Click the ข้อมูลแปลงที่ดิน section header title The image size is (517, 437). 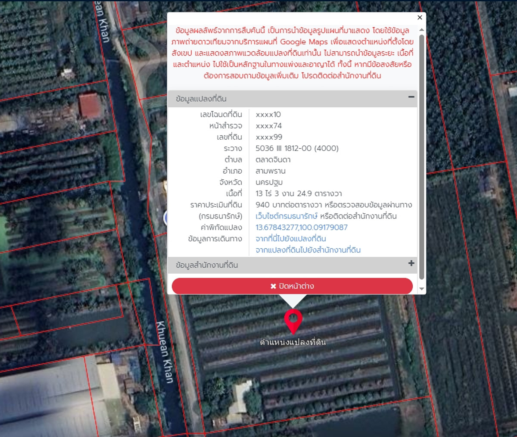(201, 99)
